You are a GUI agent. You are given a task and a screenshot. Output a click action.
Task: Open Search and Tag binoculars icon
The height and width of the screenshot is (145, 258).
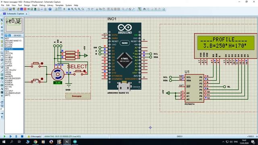[x=144, y=9]
